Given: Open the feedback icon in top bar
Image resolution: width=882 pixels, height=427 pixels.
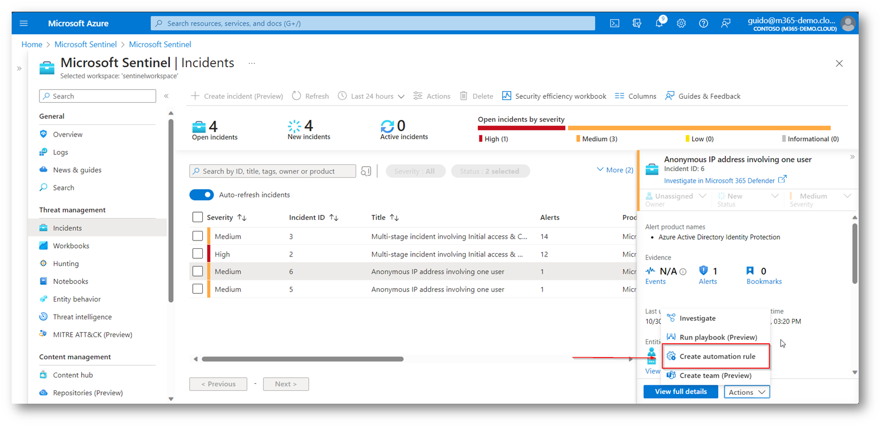Looking at the screenshot, I should pos(726,23).
